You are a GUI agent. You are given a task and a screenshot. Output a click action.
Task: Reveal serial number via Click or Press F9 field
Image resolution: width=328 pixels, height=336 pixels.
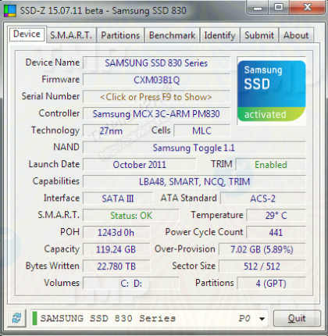coord(156,97)
